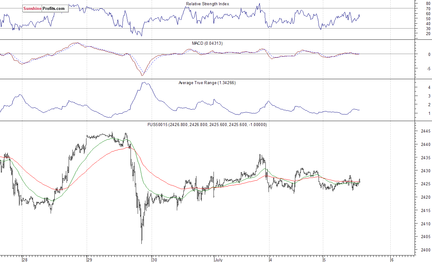
Task: Click the MACD trough near -7
Action: click(x=142, y=75)
